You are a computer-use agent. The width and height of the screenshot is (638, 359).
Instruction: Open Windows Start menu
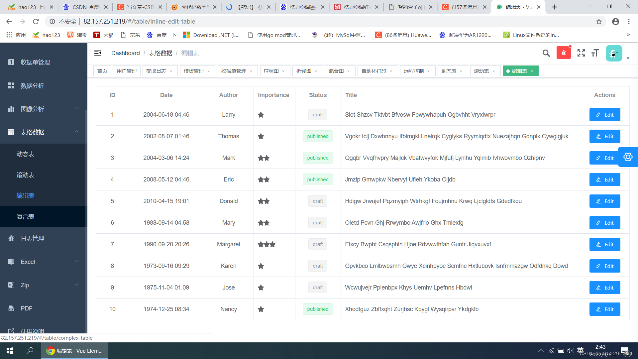(10, 351)
